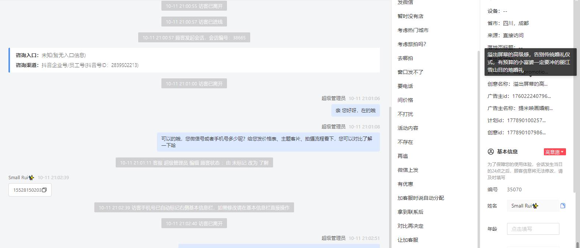Click the message asking for 微信号或者手机号
Viewport: 580px width, 248px height.
pyautogui.click(x=268, y=142)
